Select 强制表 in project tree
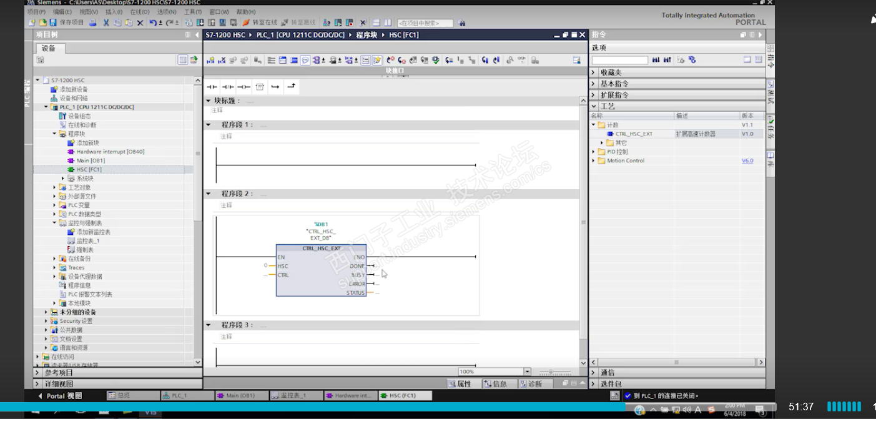 [85, 250]
